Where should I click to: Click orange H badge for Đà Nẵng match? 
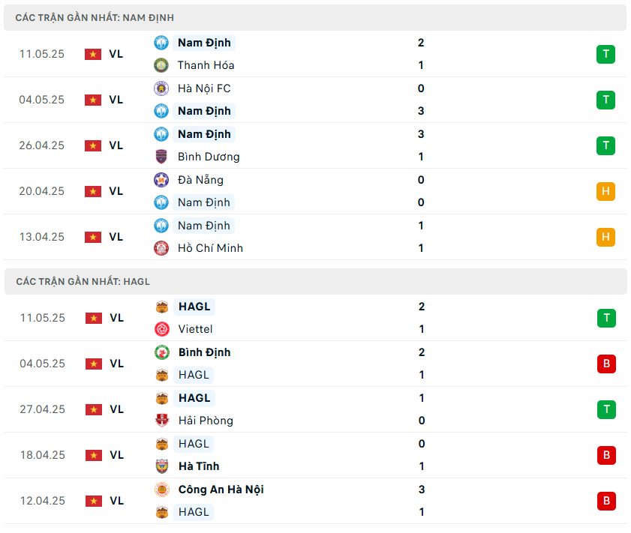[x=605, y=191]
